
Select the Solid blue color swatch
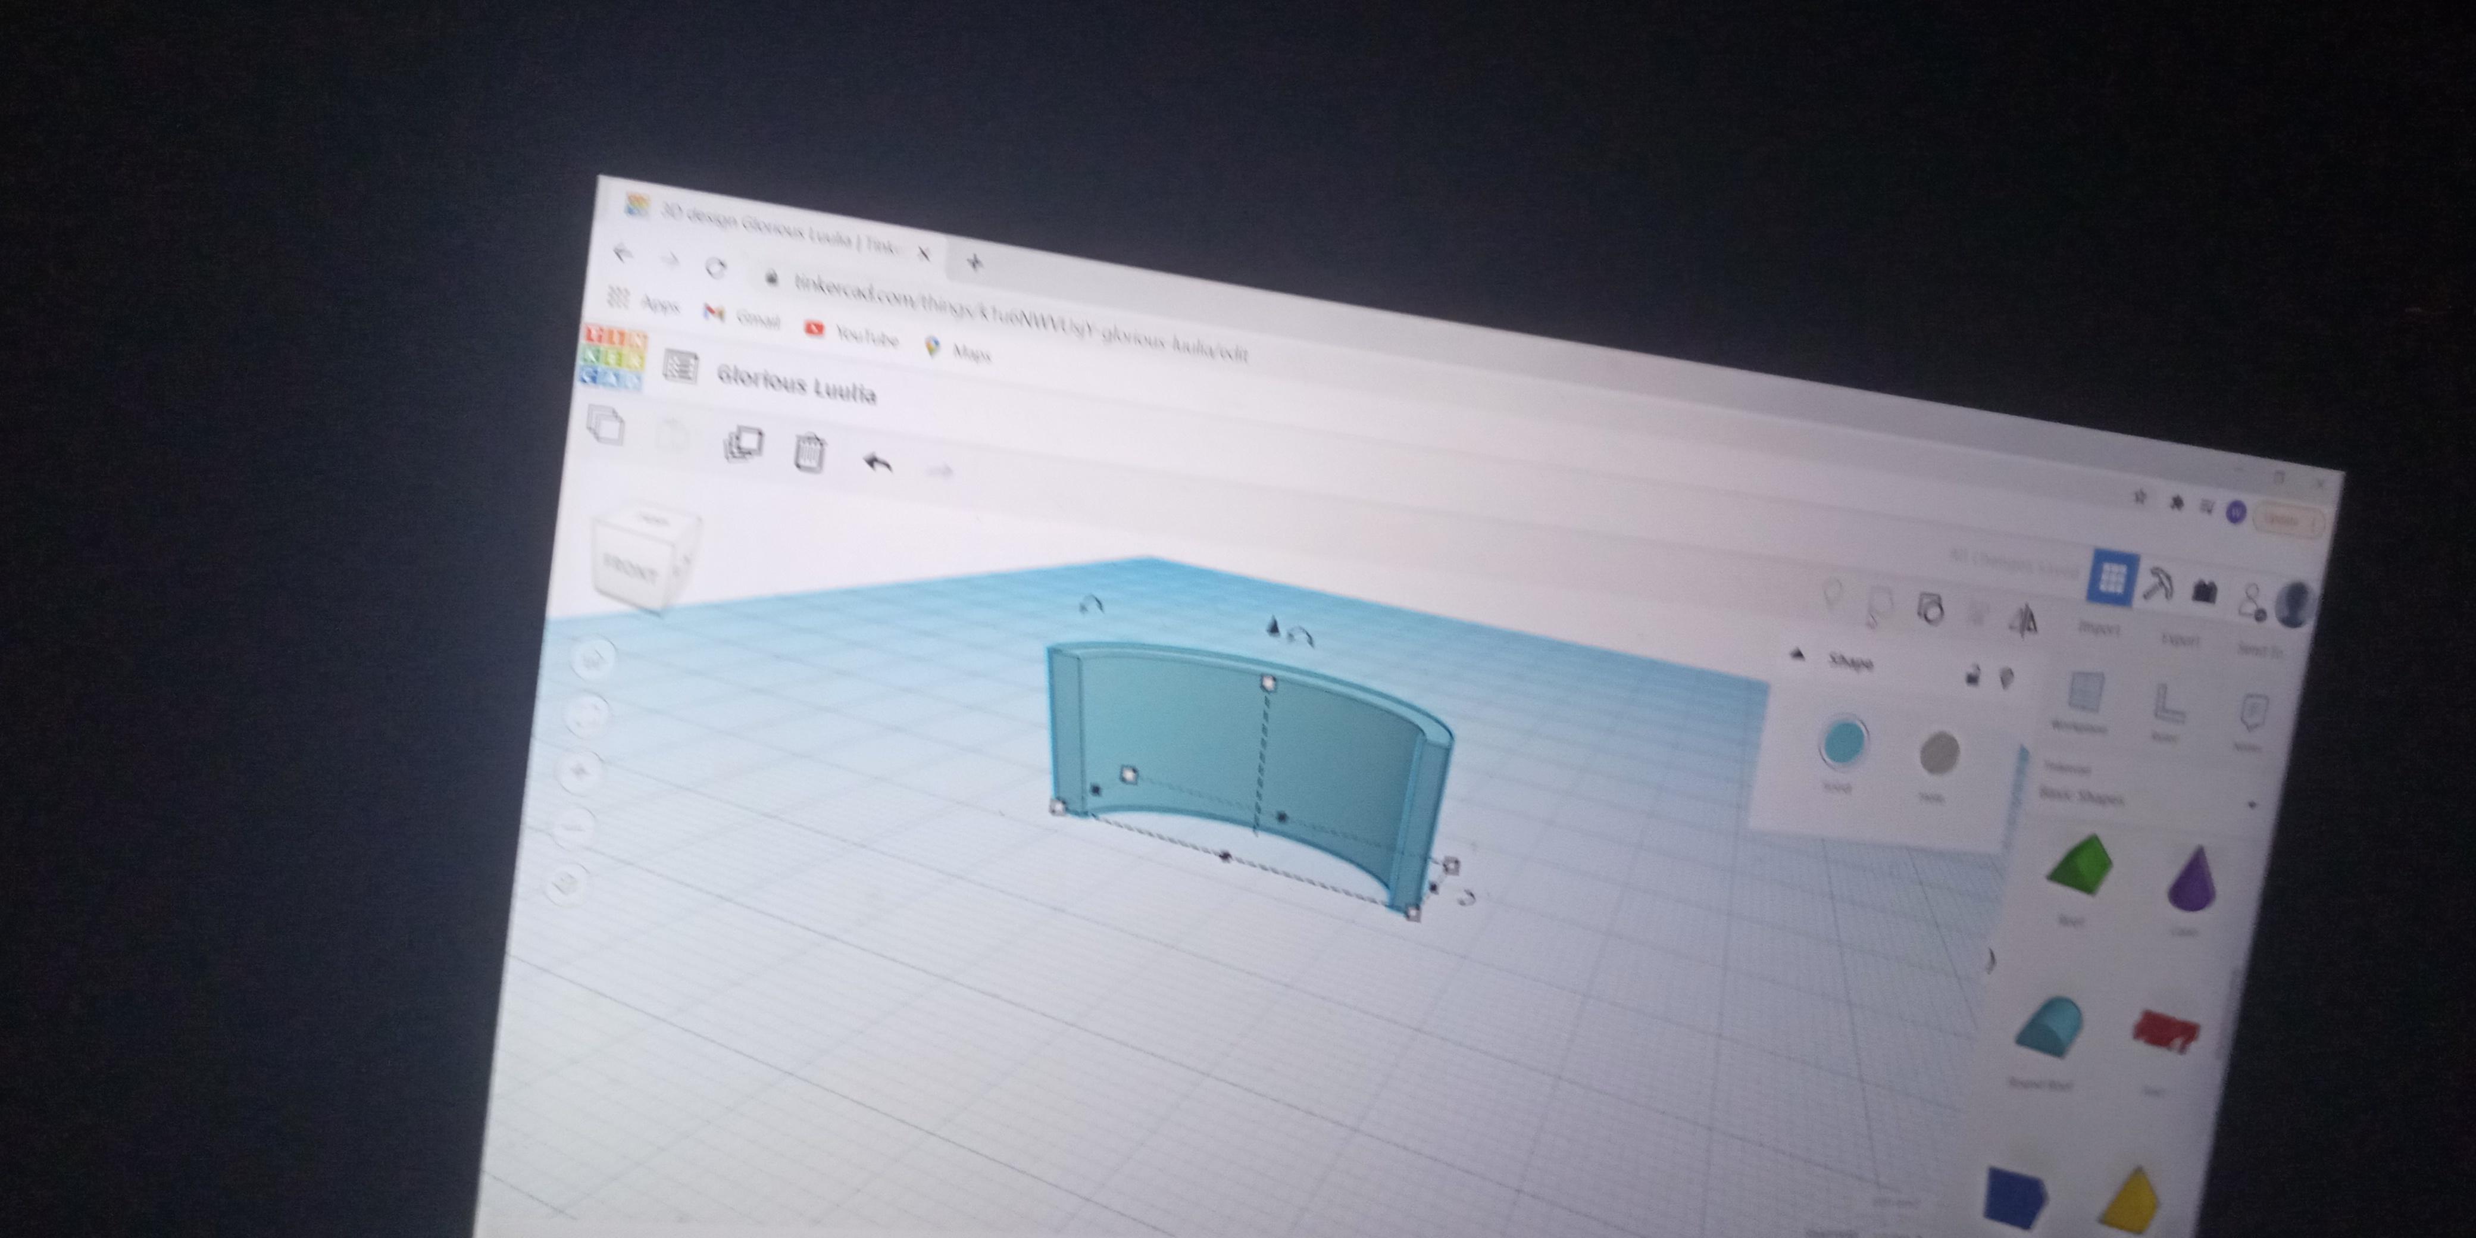point(1843,742)
